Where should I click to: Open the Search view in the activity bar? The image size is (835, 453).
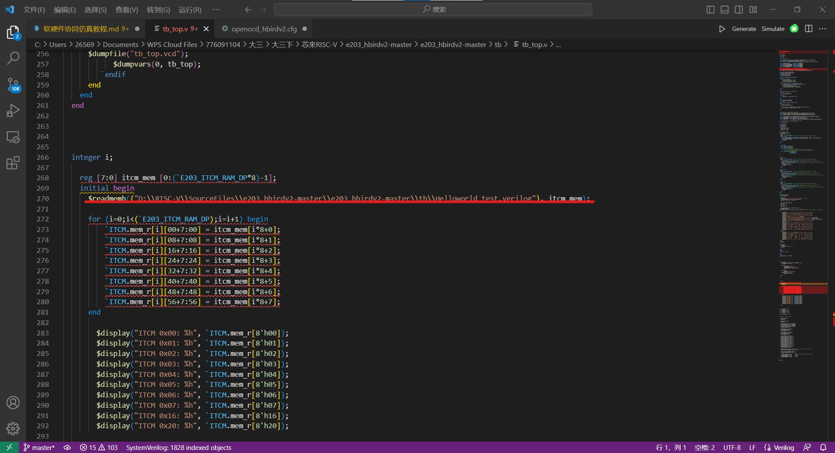[x=13, y=58]
